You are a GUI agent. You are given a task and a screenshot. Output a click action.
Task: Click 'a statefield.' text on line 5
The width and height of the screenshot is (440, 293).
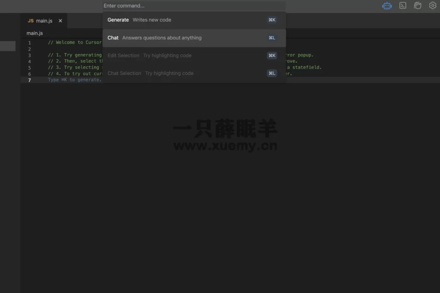point(304,67)
